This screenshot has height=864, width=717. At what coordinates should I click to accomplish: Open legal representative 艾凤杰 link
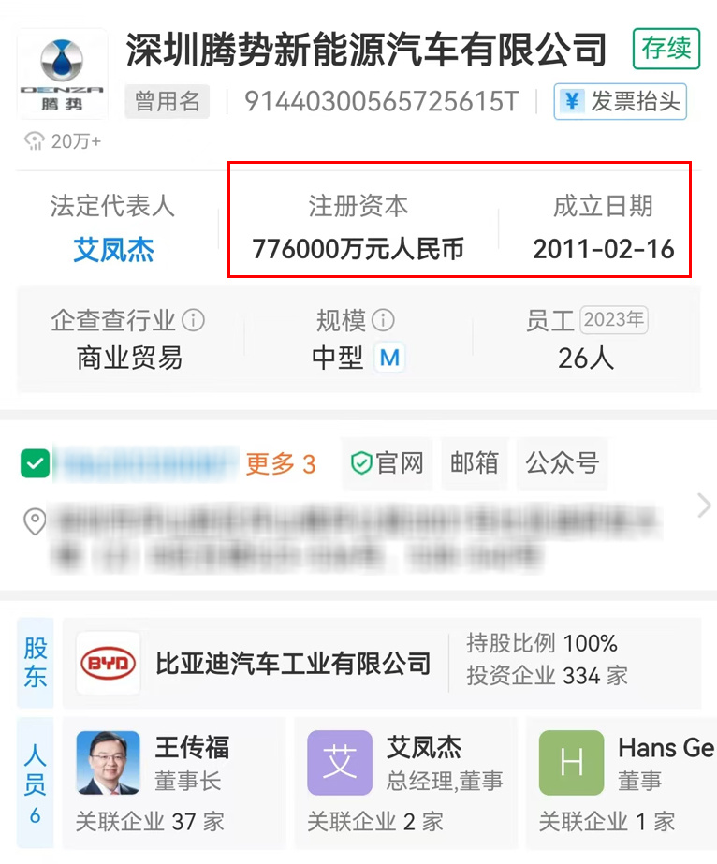click(113, 250)
